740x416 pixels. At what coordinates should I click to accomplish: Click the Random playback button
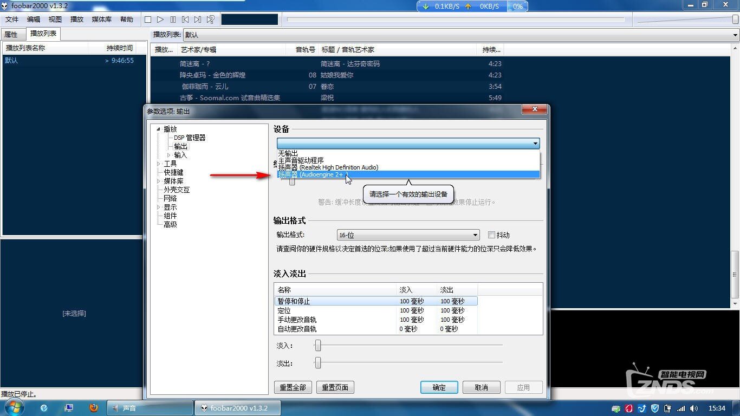tap(211, 19)
